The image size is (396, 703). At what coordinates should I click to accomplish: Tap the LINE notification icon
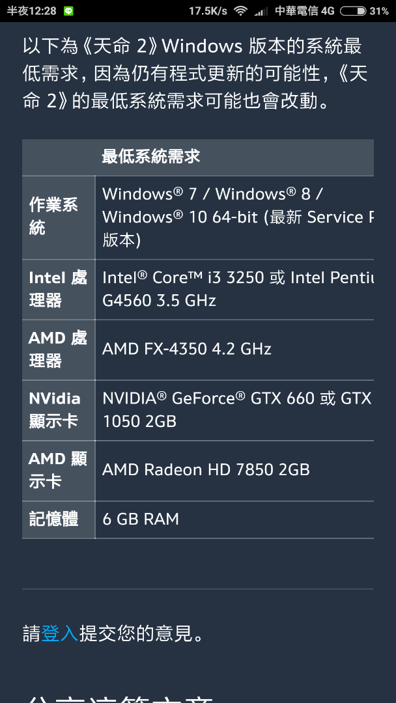68,11
